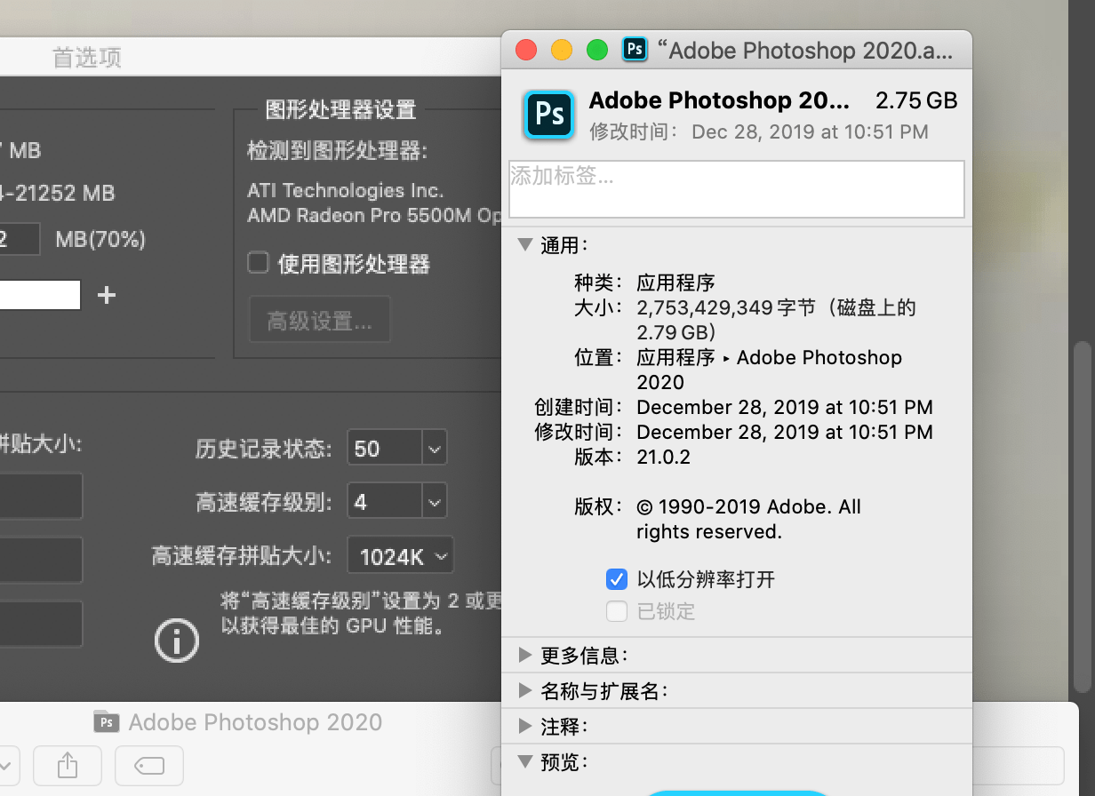
Task: Open the 高速缓存拼贴大小 dropdown showing 1024K
Action: click(x=401, y=556)
